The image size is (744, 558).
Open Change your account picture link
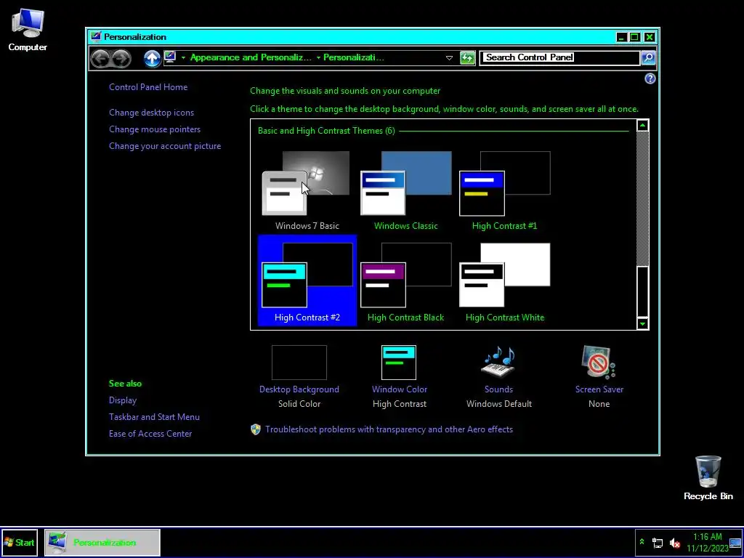pyautogui.click(x=165, y=145)
